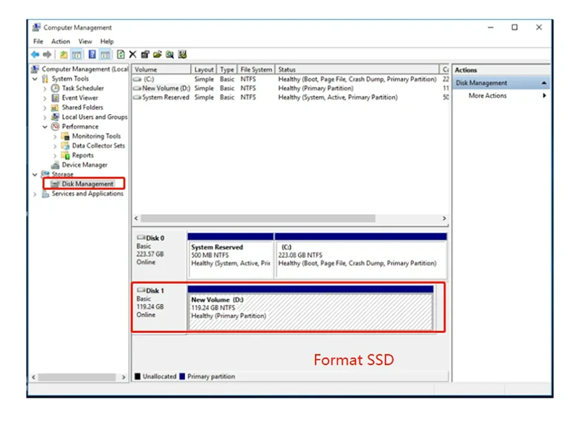Open the View menu

pos(85,41)
